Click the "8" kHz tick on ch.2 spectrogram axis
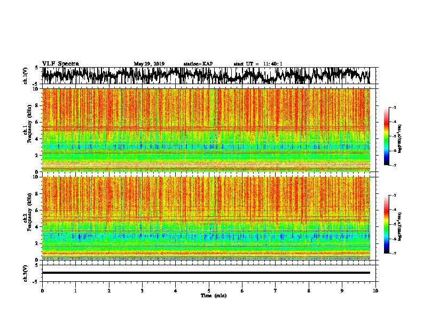This screenshot has height=326, width=423. click(x=37, y=194)
